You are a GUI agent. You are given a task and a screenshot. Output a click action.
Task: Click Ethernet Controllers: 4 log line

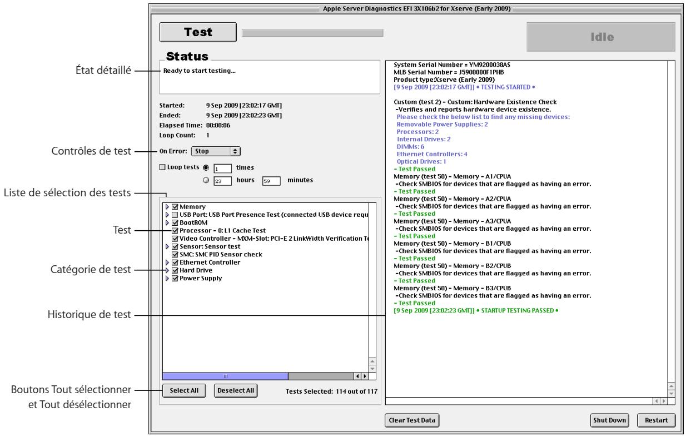point(432,153)
